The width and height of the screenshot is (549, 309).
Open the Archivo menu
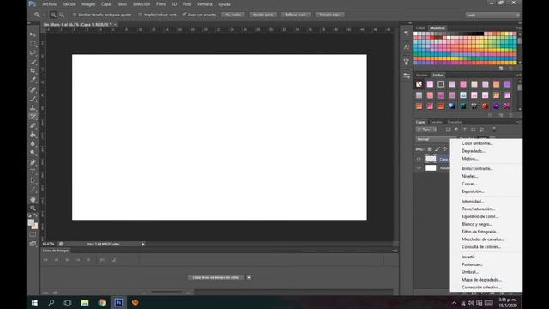[50, 4]
